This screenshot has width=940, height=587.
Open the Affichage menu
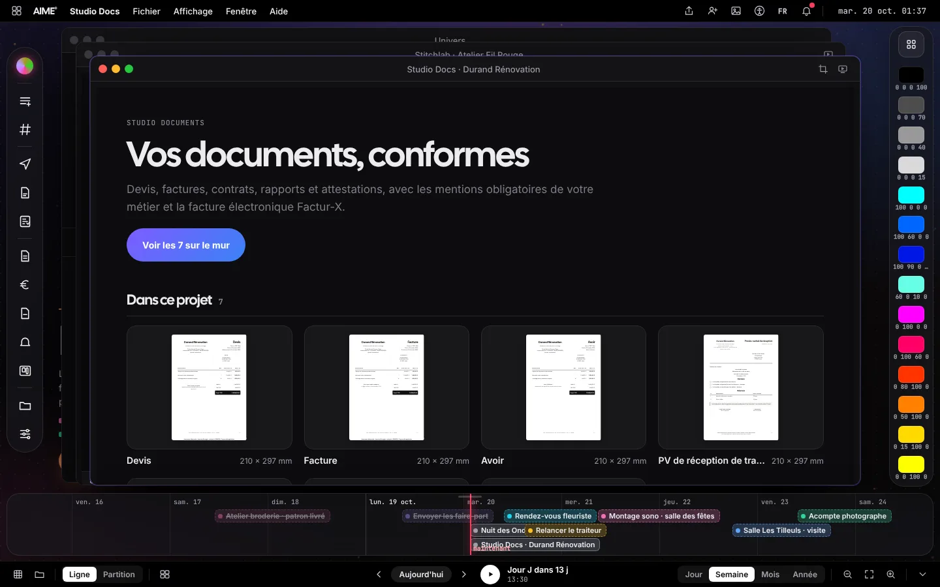pyautogui.click(x=193, y=11)
